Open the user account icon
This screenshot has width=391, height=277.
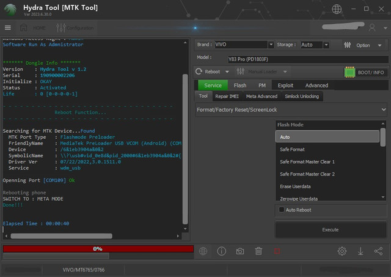[x=372, y=28]
